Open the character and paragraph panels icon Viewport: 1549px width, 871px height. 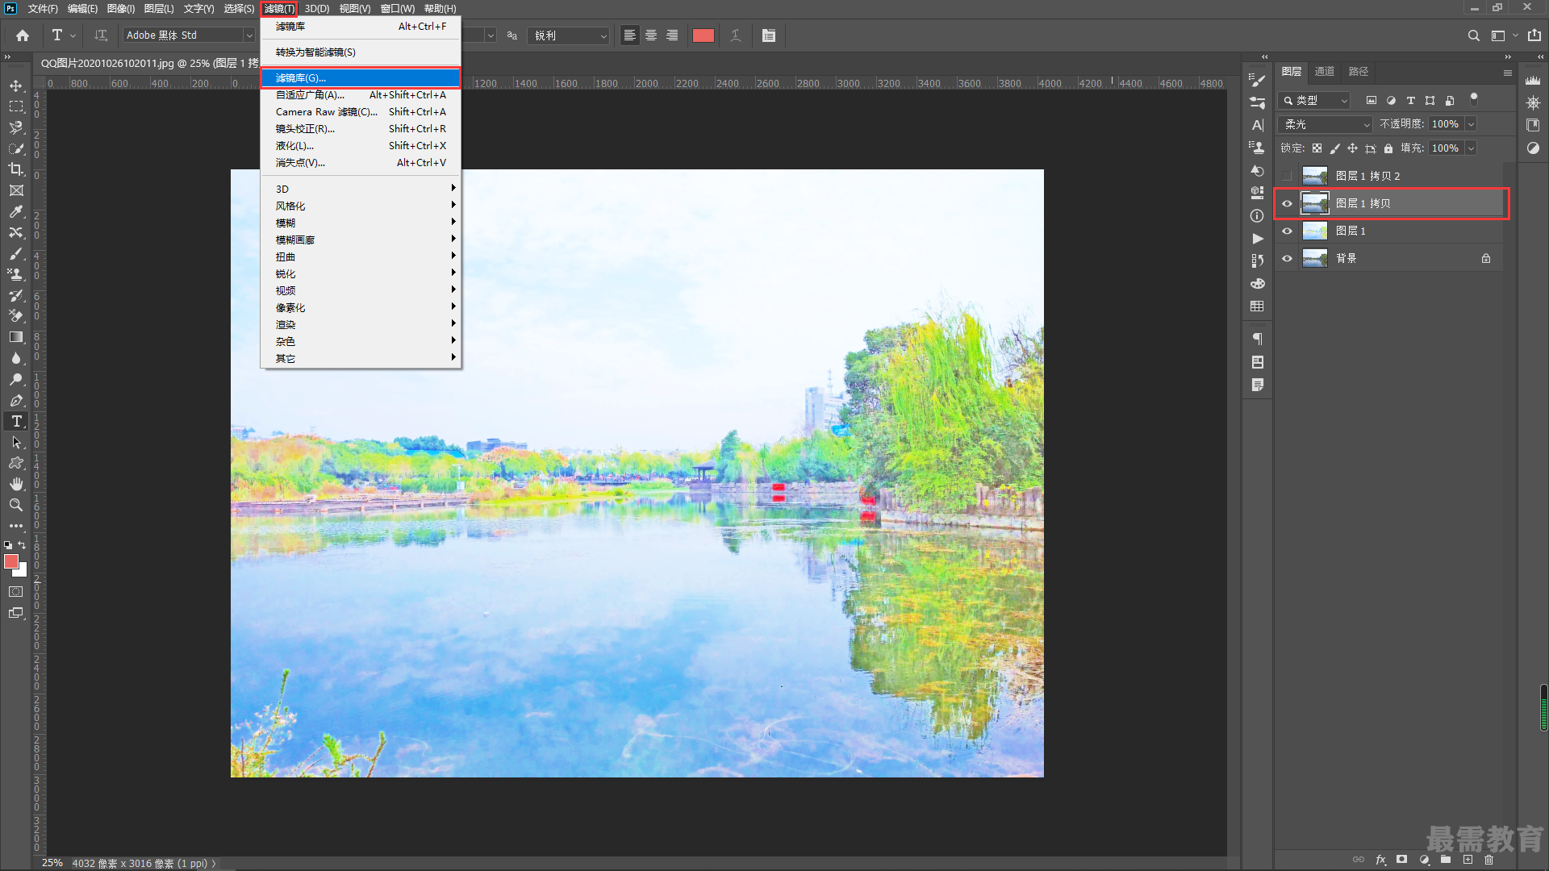(x=769, y=35)
